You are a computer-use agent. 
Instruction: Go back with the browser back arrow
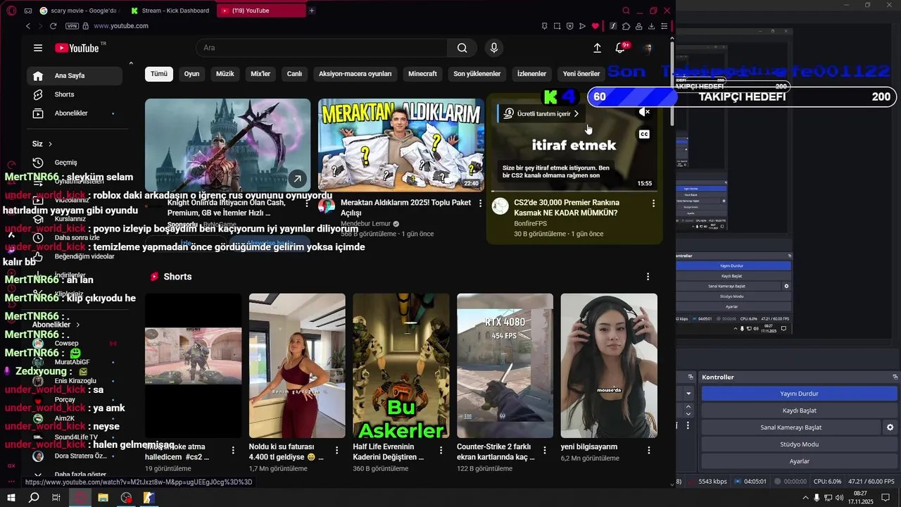click(x=28, y=26)
